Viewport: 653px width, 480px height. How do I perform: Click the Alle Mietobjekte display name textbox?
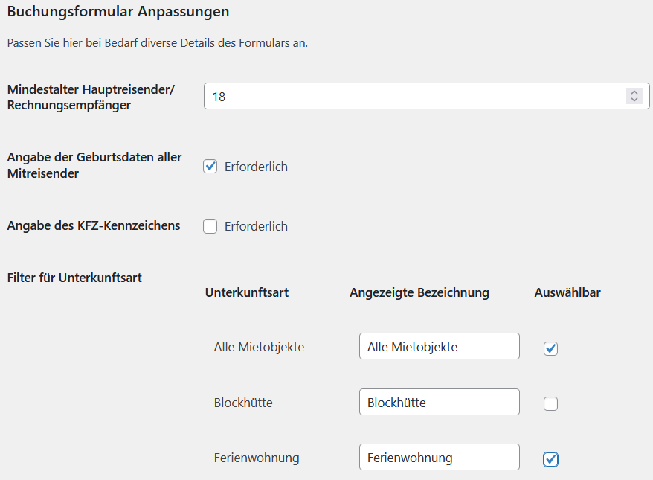tap(439, 347)
